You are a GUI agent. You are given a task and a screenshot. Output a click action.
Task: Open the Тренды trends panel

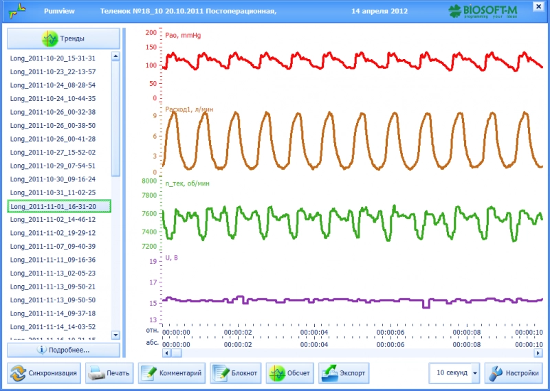coord(63,38)
